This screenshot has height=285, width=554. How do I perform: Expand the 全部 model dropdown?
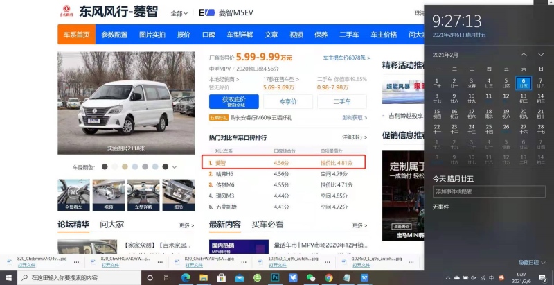(179, 13)
